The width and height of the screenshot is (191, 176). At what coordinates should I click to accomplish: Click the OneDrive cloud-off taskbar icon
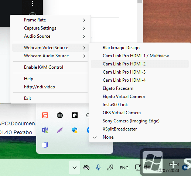(86, 167)
